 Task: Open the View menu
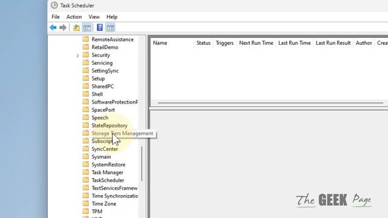(94, 17)
